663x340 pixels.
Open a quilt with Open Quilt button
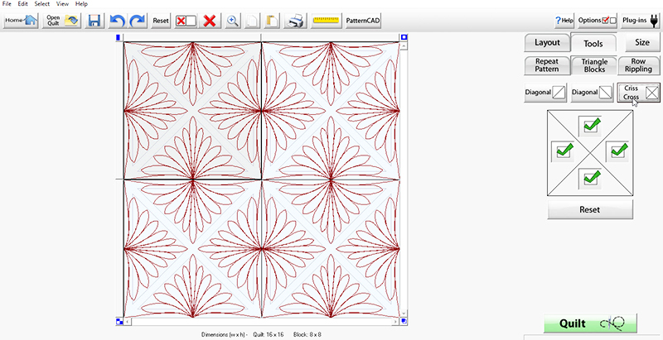pyautogui.click(x=62, y=20)
